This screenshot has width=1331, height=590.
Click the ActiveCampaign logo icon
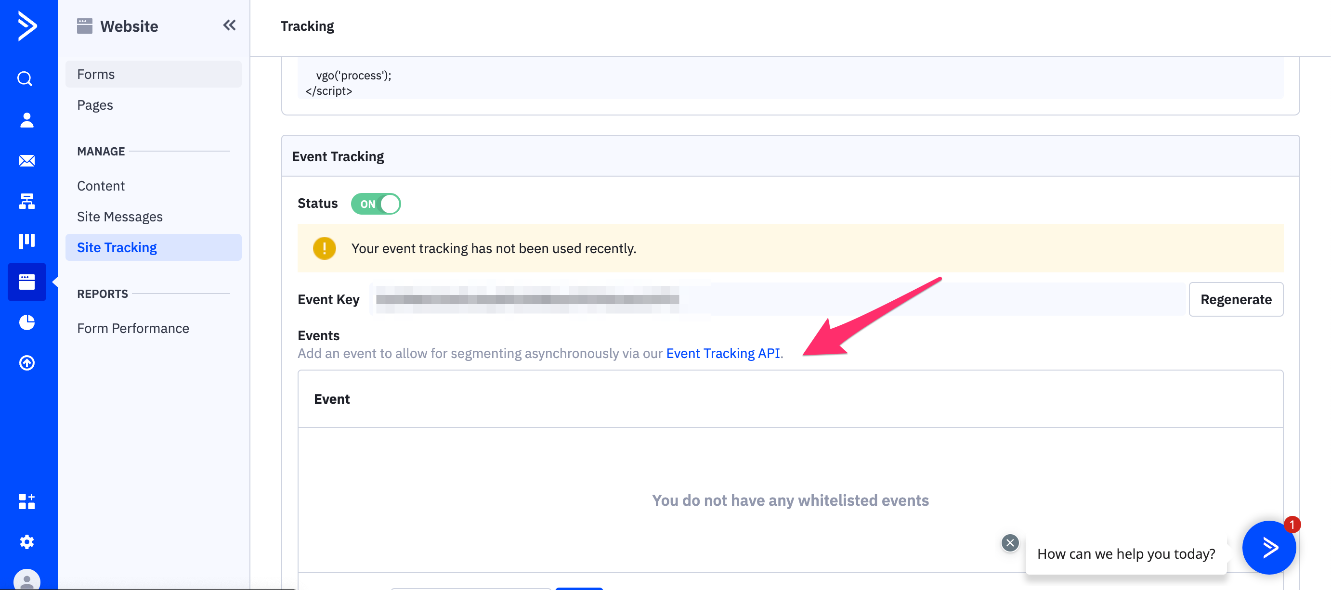pyautogui.click(x=27, y=26)
